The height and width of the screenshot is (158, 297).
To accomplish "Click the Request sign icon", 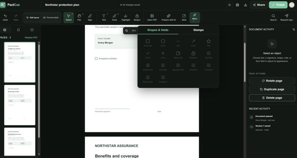I will pyautogui.click(x=286, y=16).
